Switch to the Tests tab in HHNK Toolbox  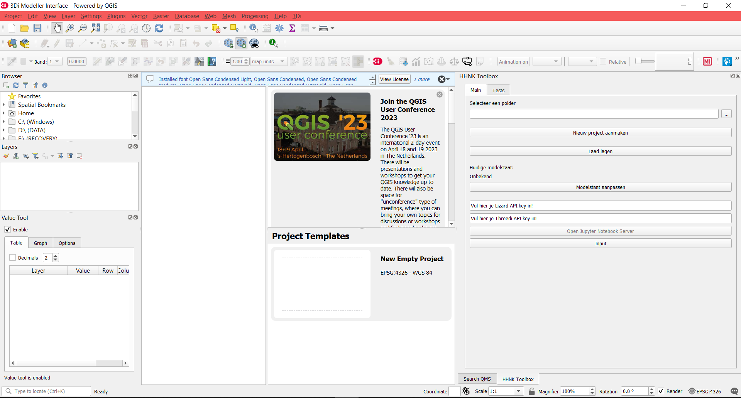pyautogui.click(x=498, y=90)
